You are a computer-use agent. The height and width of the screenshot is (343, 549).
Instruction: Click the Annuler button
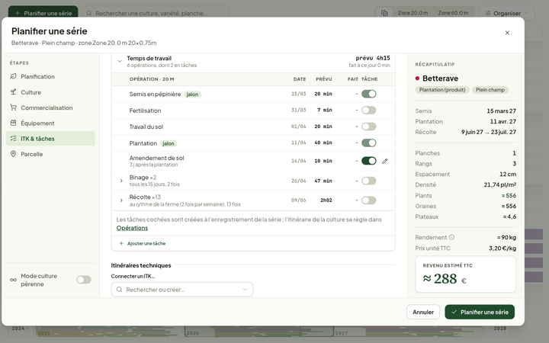[x=423, y=312]
